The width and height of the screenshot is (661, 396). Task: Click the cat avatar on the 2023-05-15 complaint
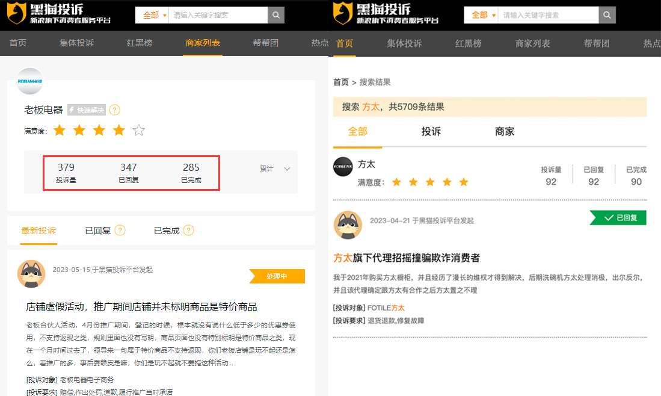pyautogui.click(x=32, y=274)
